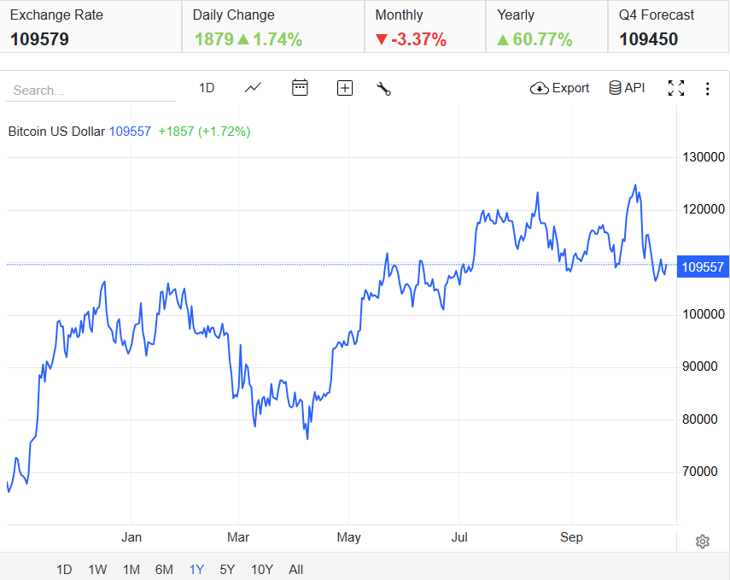Open the API database icon

[615, 88]
